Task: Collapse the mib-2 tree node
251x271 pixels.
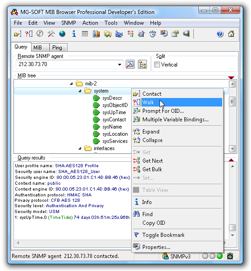Action: 71,84
